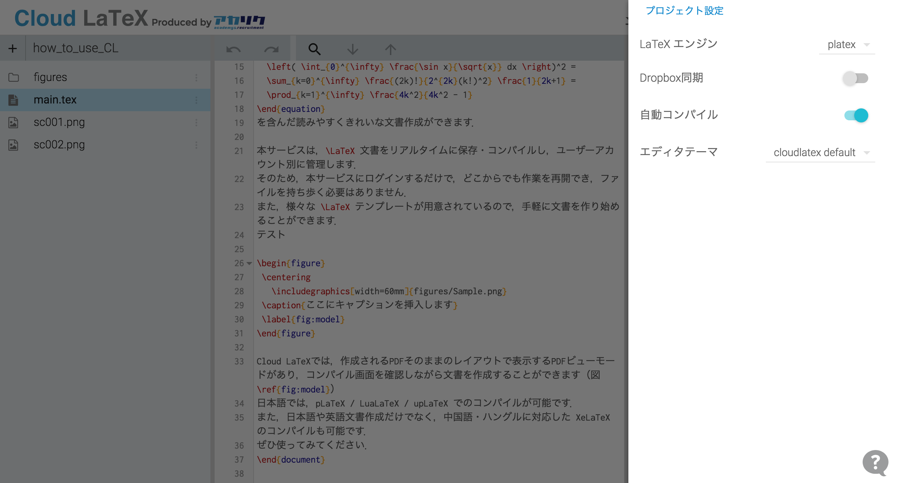Turn off the 自動コンパイル switch

856,115
